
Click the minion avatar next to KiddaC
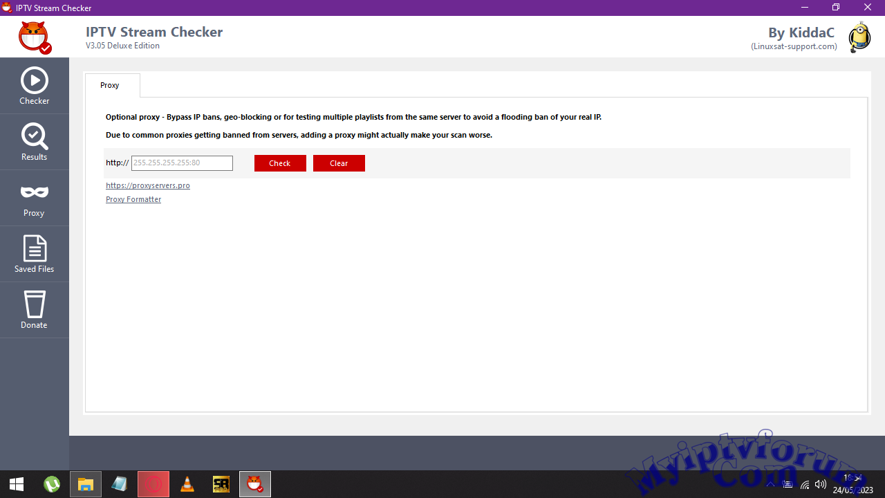(859, 37)
